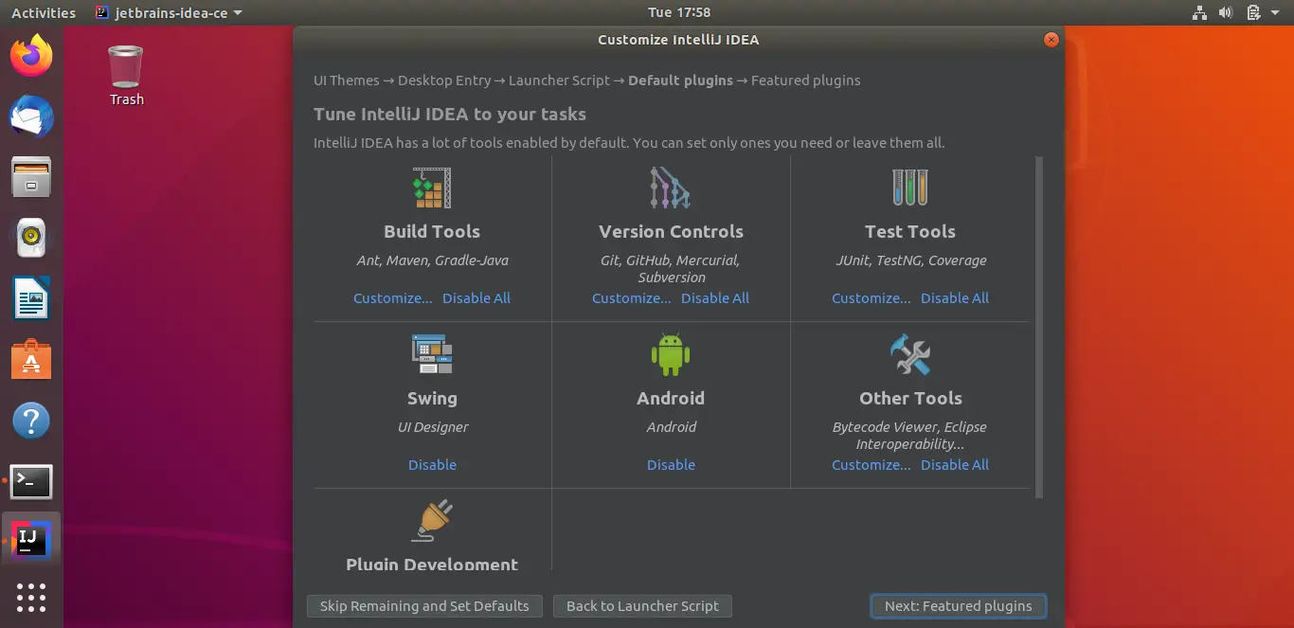Open Firefox from the dock
This screenshot has height=628, width=1294.
pyautogui.click(x=31, y=56)
